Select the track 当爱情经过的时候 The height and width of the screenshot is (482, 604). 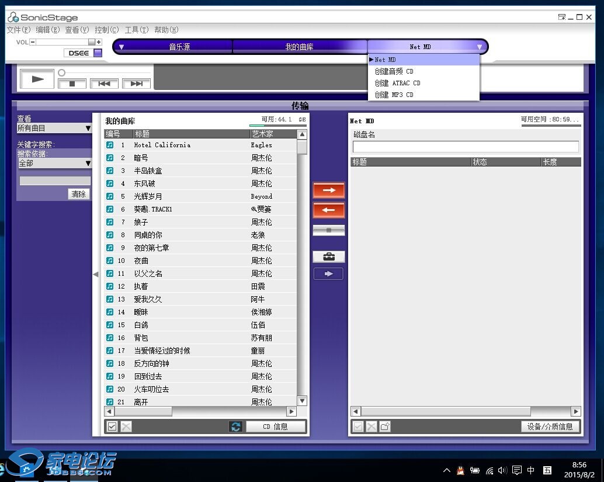(x=200, y=351)
